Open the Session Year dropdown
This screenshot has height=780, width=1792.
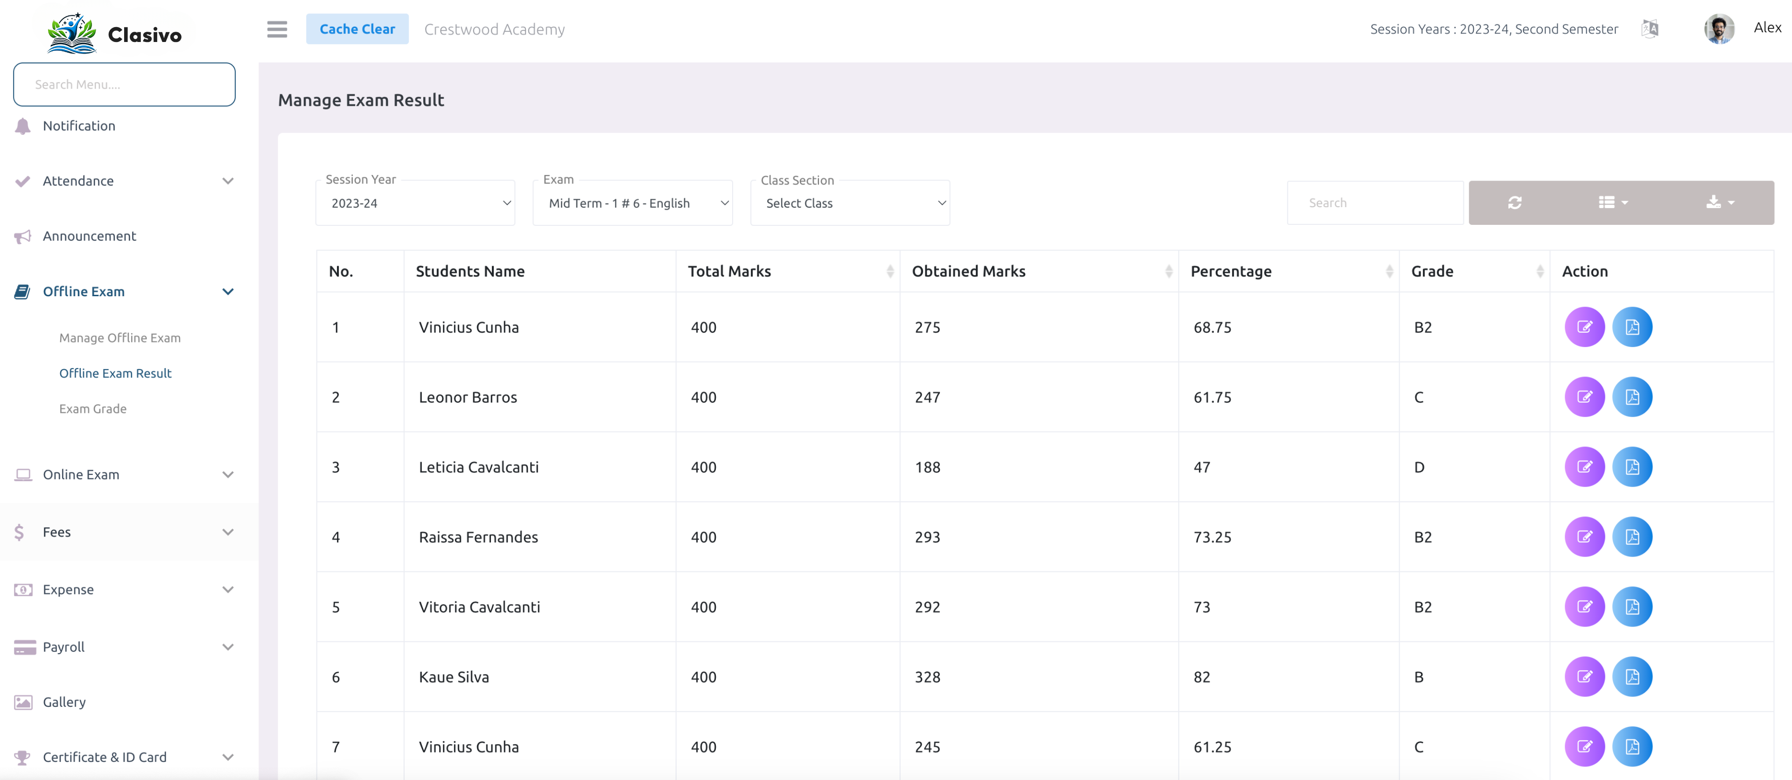[x=415, y=203]
